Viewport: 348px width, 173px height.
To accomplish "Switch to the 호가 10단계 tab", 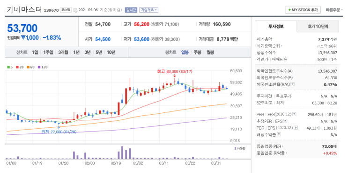I will point(318,27).
